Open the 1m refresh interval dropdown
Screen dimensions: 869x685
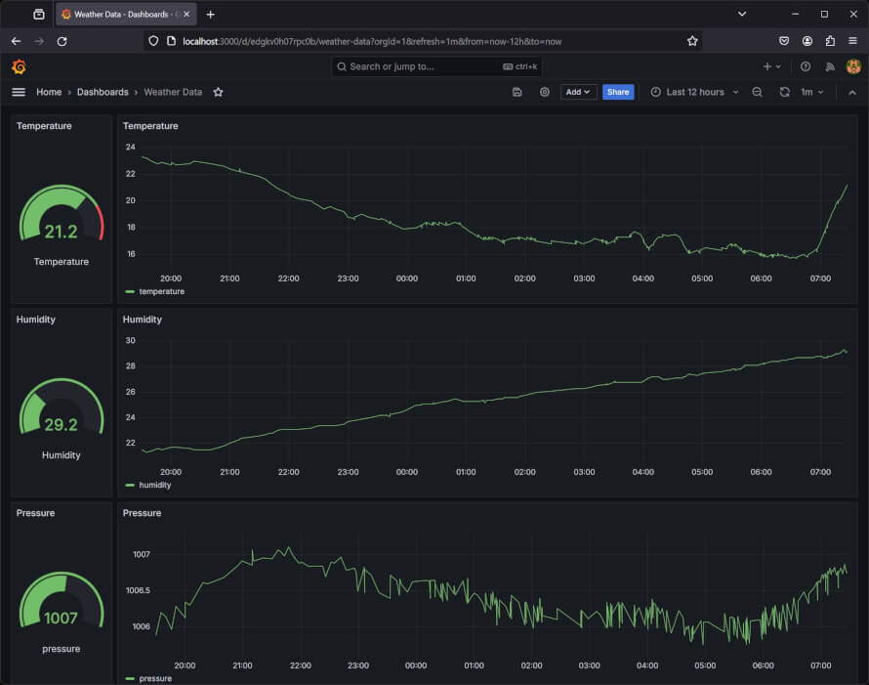tap(812, 92)
